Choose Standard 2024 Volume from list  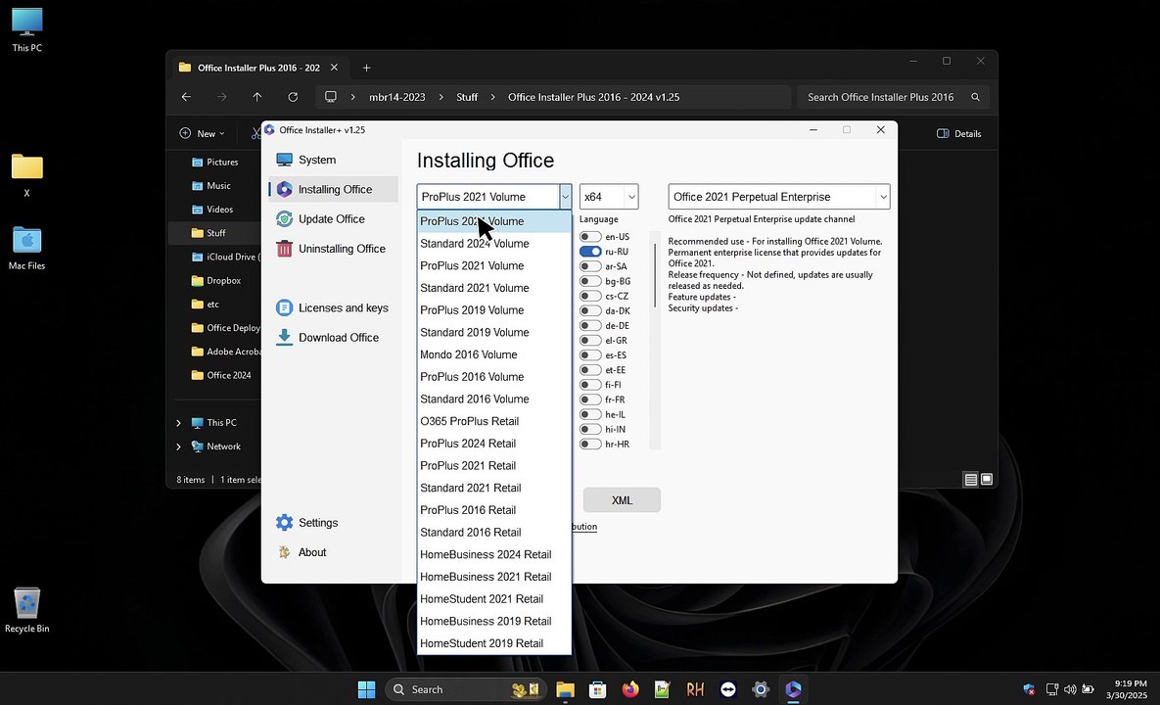(494, 244)
